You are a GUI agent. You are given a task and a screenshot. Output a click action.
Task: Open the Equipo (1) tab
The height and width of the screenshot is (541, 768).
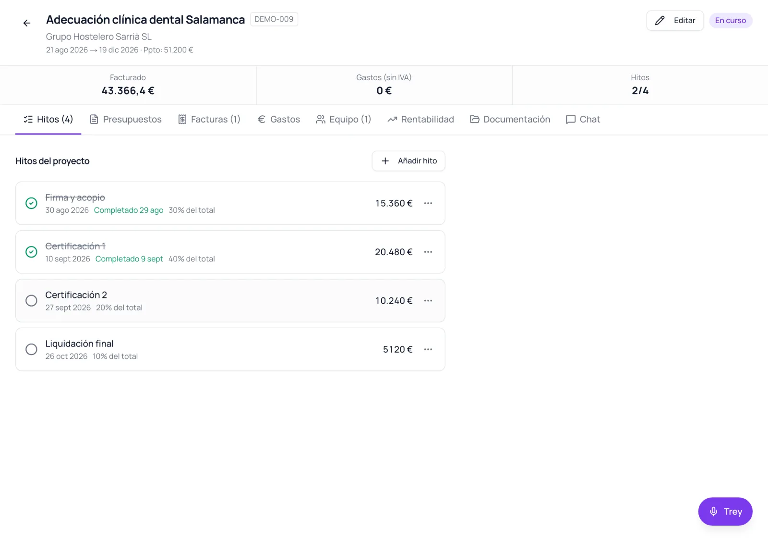point(344,119)
